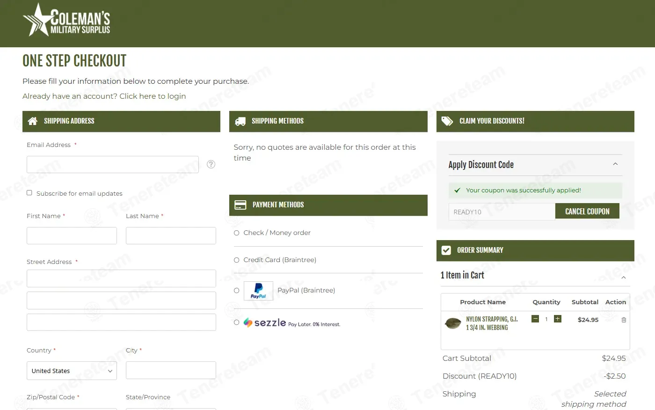Click the email help question mark icon
This screenshot has height=410, width=655.
click(x=211, y=164)
